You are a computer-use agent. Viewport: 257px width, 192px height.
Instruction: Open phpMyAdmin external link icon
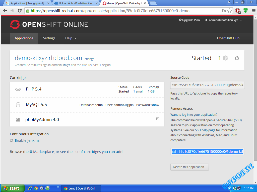click(158, 118)
